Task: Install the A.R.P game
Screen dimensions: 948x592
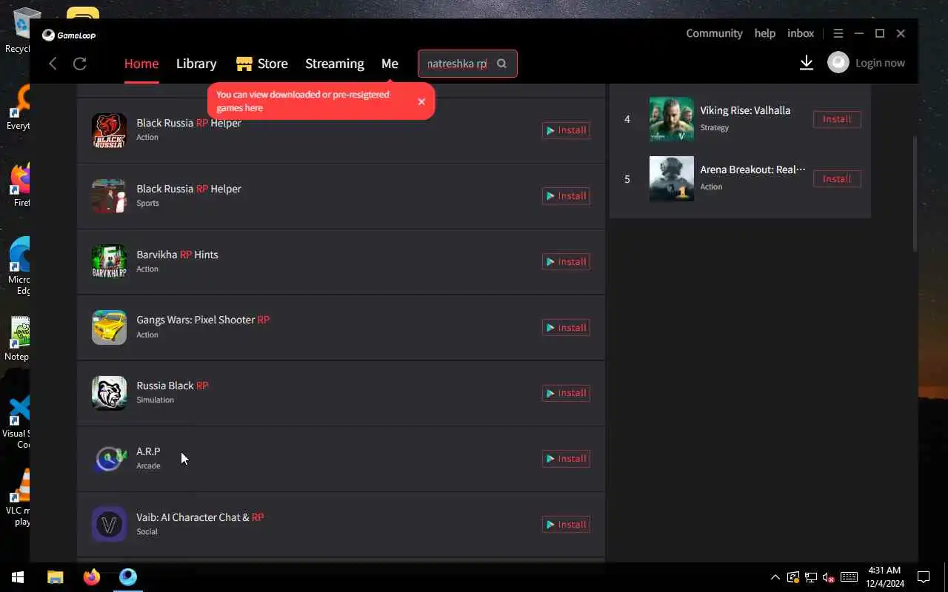Action: [x=566, y=459]
